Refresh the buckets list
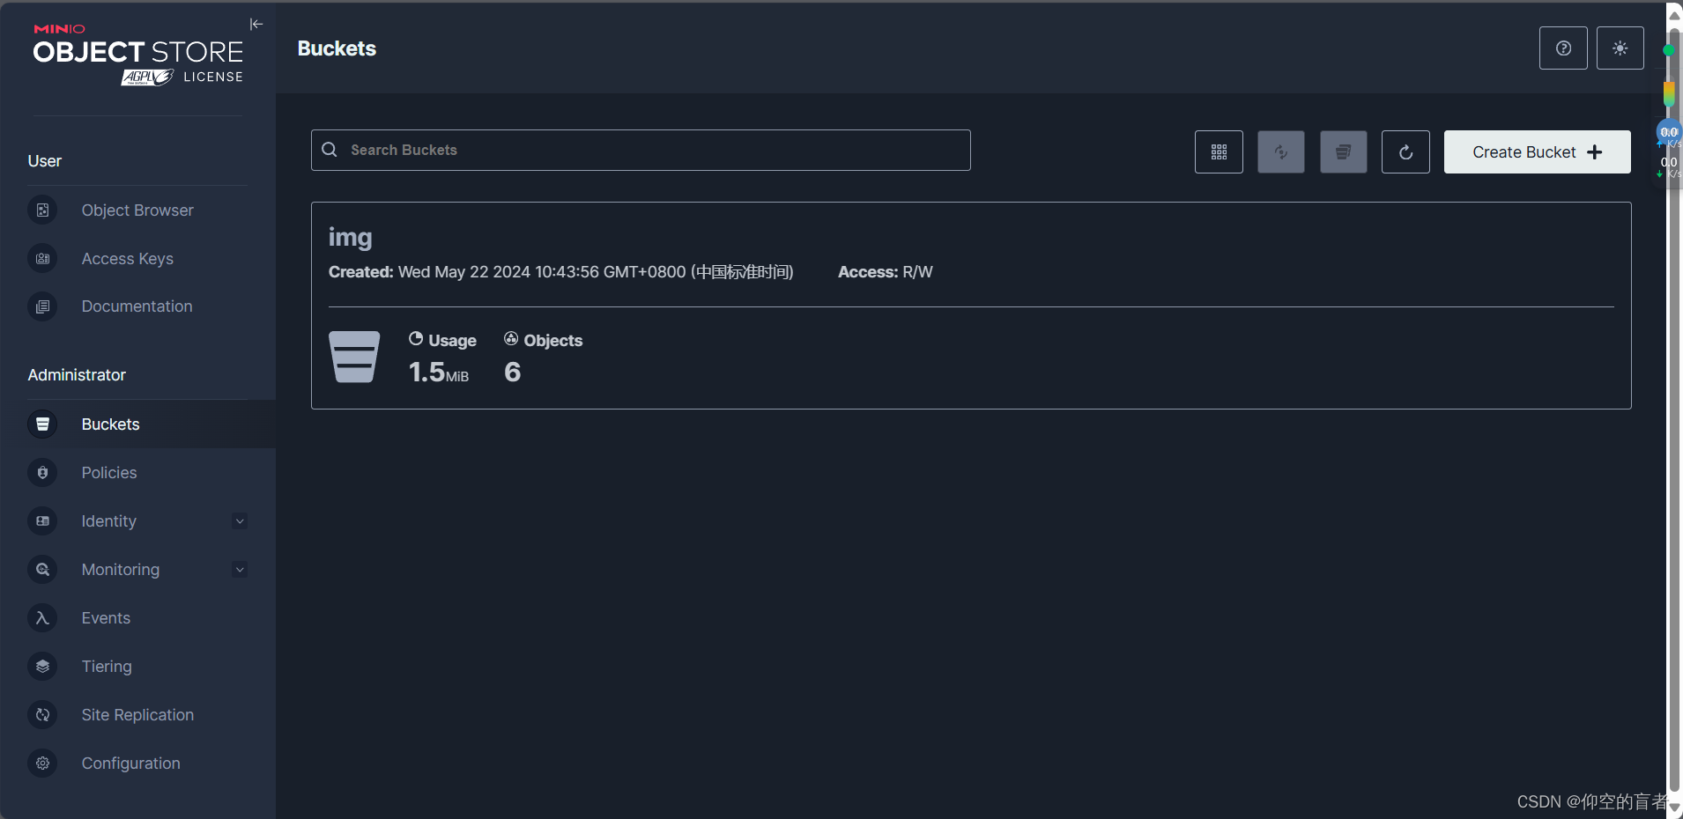The height and width of the screenshot is (819, 1683). tap(1404, 151)
